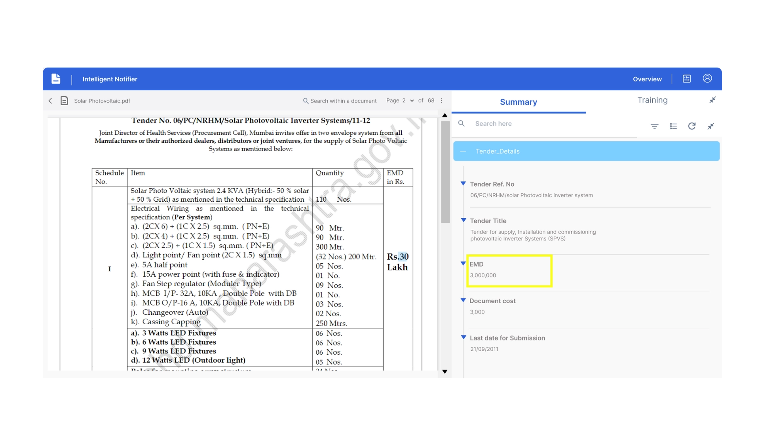This screenshot has width=760, height=427.
Task: Click the document vertical scrollbar thumb
Action: point(445,172)
